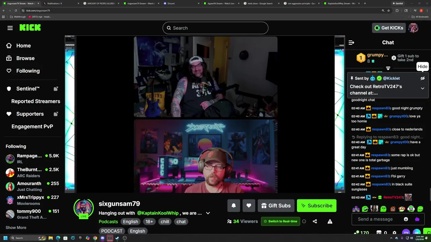This screenshot has width=431, height=242.
Task: Expand the leaderboard arrow under grumpy
Action: pyautogui.click(x=388, y=68)
